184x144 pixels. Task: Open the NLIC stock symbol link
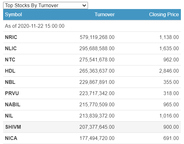pyautogui.click(x=11, y=49)
